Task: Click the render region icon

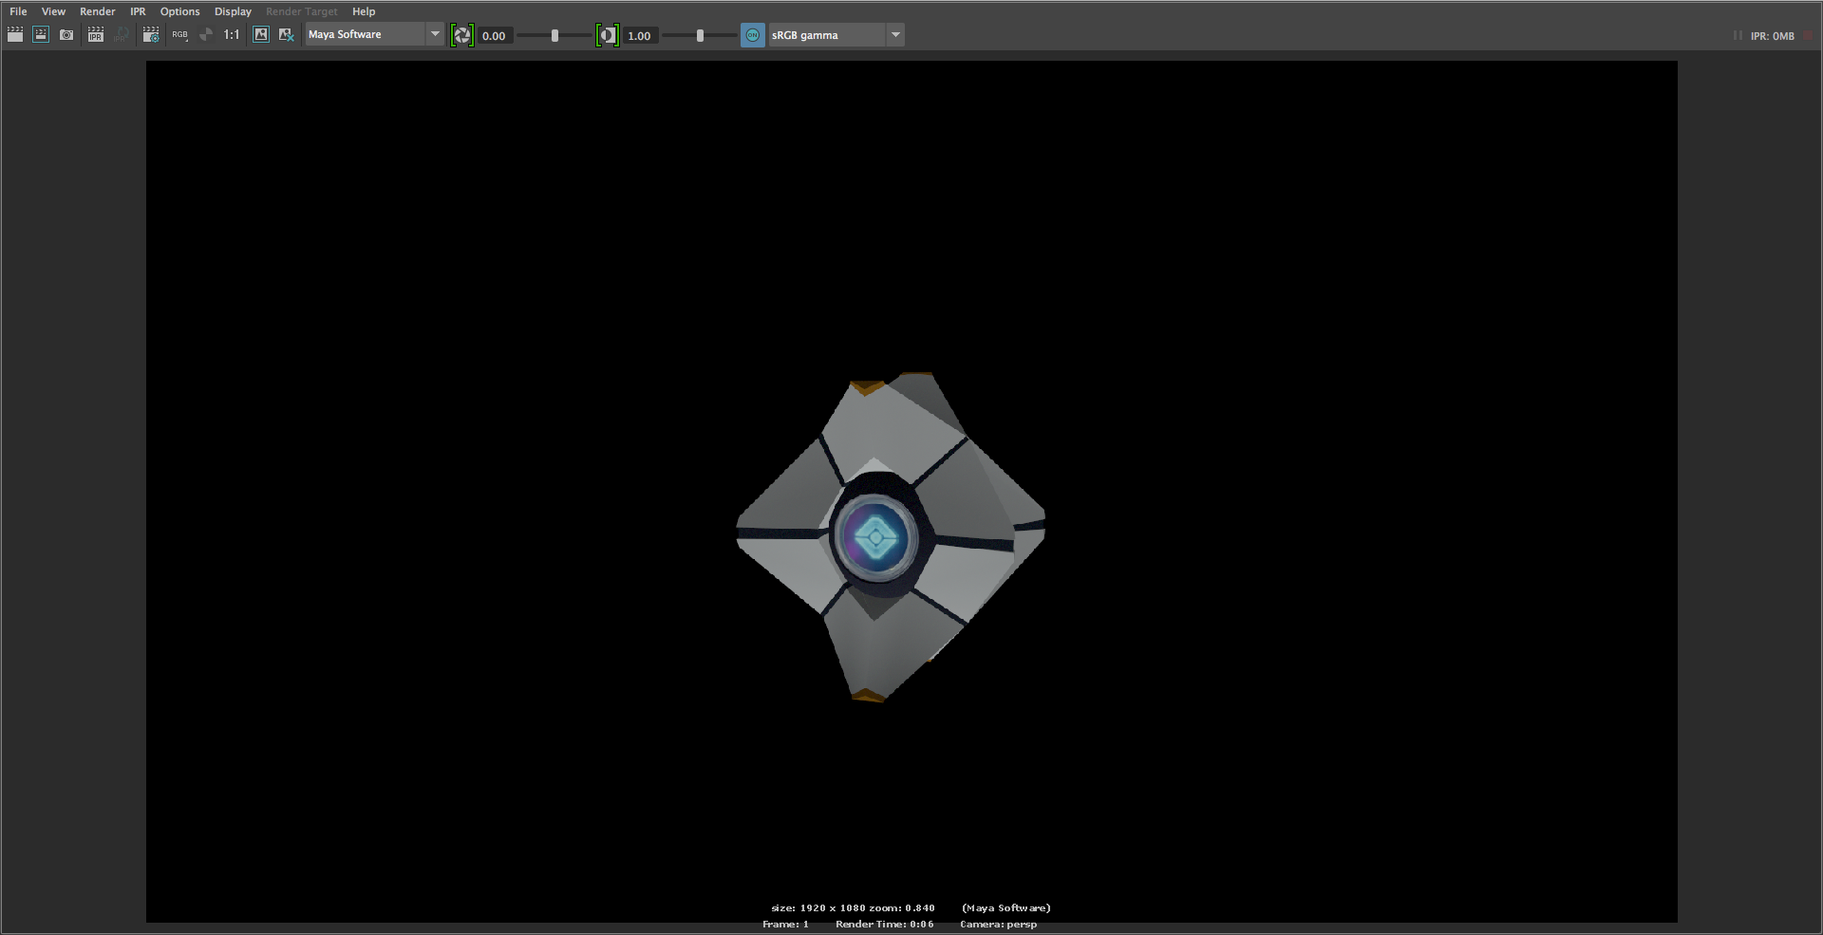Action: coord(41,35)
